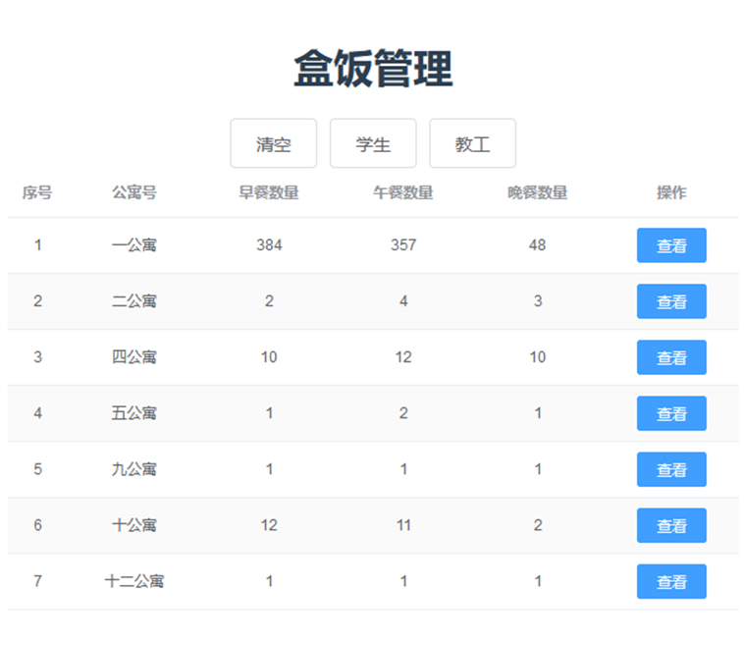Select the 学生 filter button

373,144
